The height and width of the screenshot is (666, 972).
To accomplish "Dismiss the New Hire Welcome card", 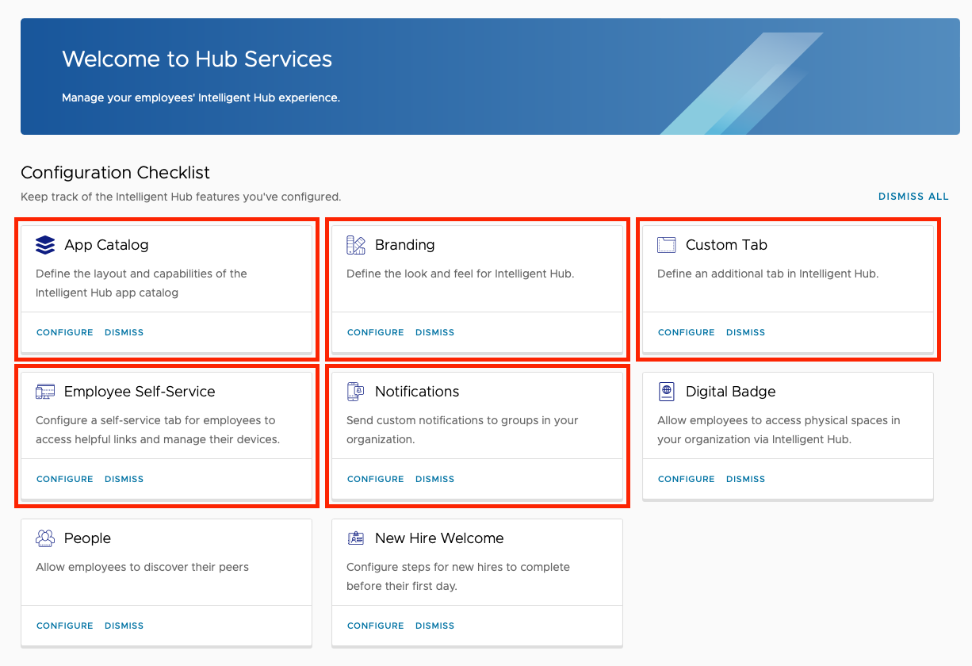I will (x=434, y=626).
